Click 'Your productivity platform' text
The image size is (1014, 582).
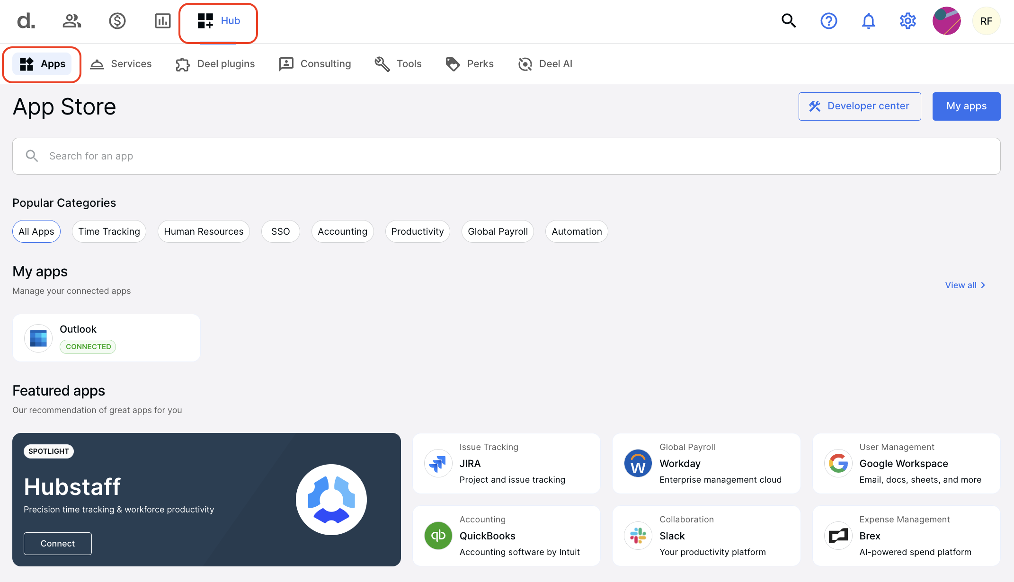pyautogui.click(x=712, y=552)
